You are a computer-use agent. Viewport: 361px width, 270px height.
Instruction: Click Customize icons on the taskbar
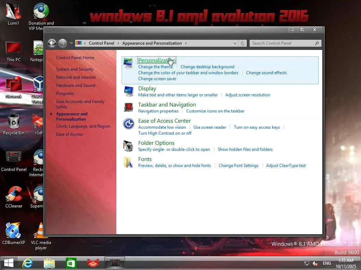tap(215, 111)
